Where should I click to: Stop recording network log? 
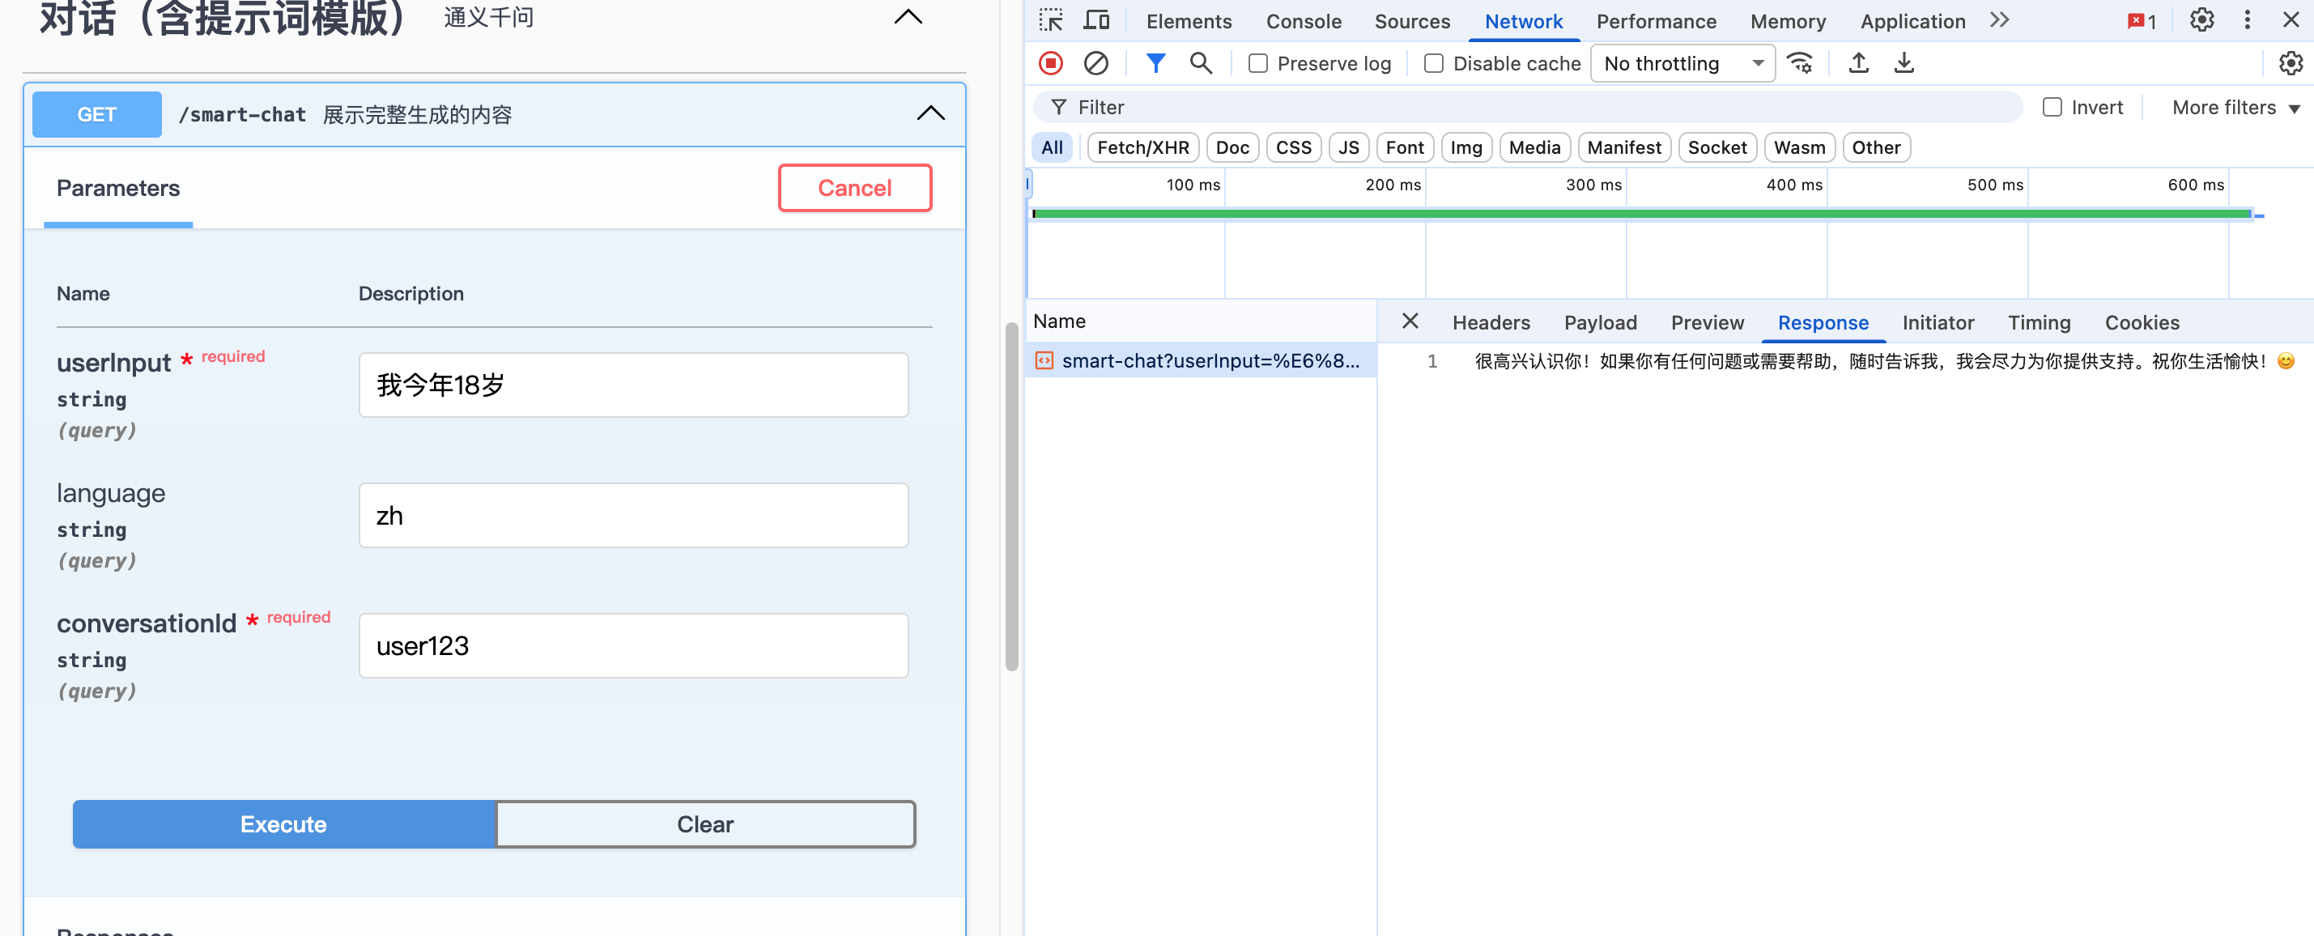point(1050,63)
